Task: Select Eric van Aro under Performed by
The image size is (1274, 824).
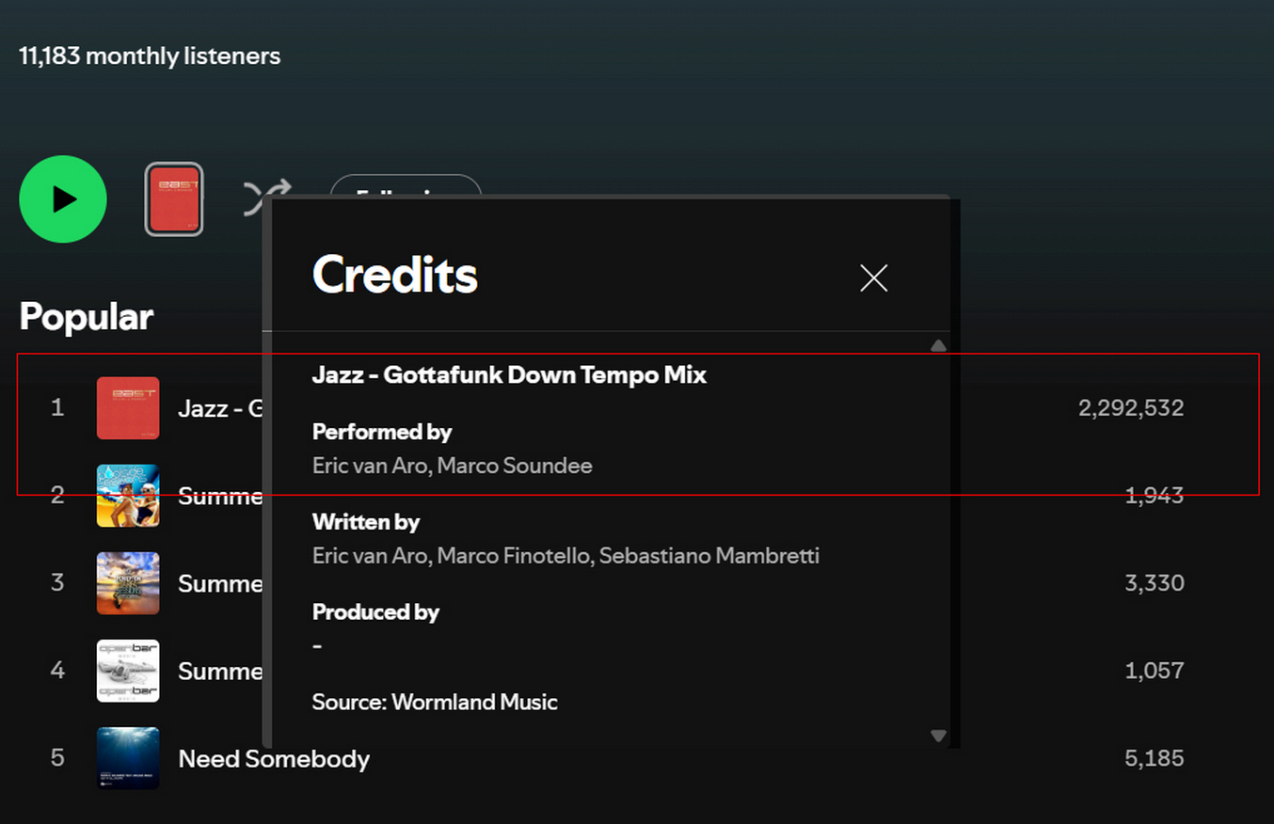Action: coord(371,466)
